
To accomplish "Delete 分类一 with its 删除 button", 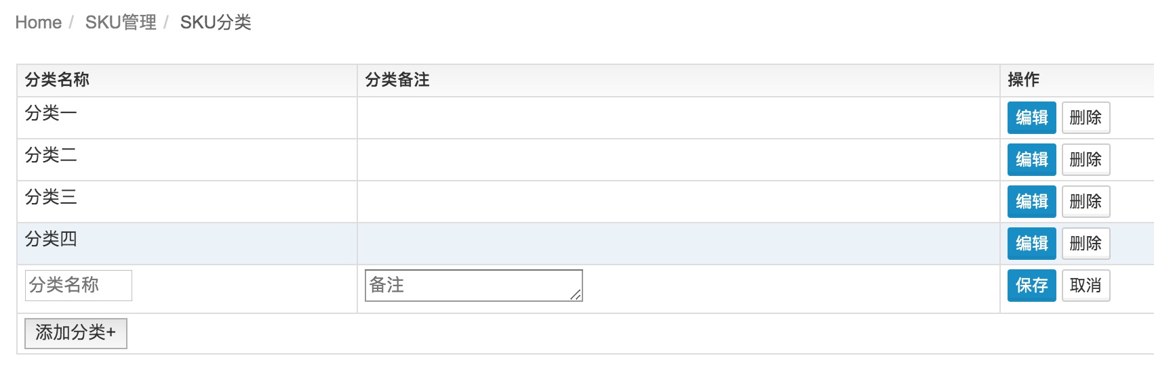I will [1086, 118].
